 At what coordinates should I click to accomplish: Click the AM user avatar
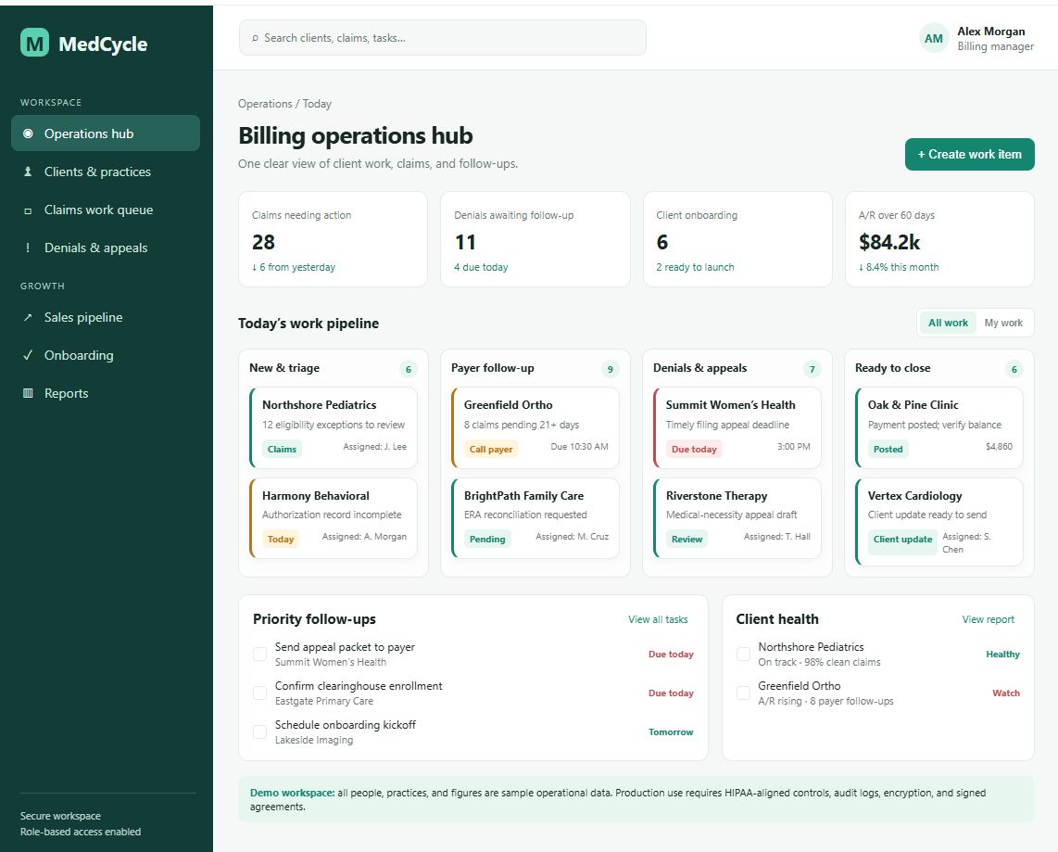[x=934, y=39]
